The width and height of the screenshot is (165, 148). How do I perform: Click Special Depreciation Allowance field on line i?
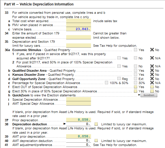pyautogui.click(x=78, y=99)
